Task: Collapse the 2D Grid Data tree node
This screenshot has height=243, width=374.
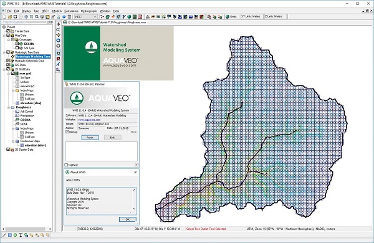Action: [x=4, y=69]
